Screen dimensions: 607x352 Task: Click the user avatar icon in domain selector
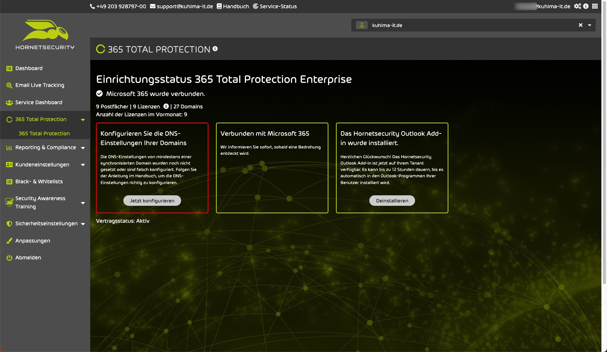click(x=362, y=25)
